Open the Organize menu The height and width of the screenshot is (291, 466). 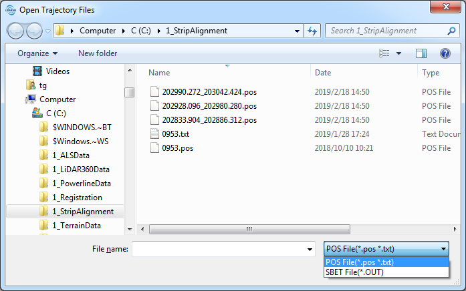pos(37,53)
